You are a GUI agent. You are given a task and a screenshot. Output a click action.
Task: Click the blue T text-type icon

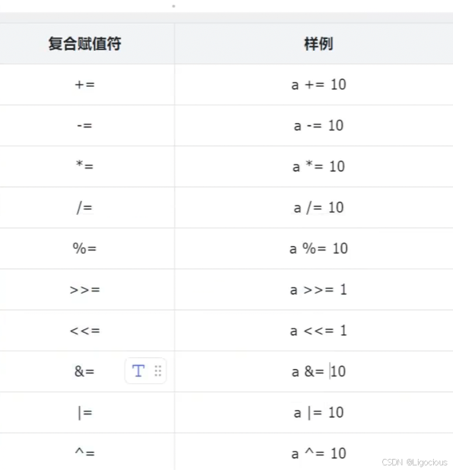click(x=138, y=371)
